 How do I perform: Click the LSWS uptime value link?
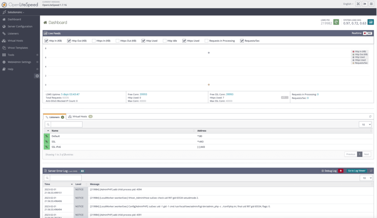click(x=70, y=94)
